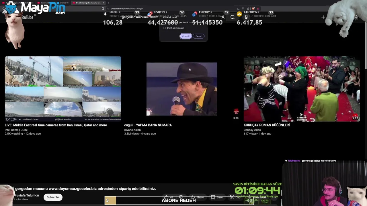Click the '2.5K watching • 12 days ago' text
Screen dimensions: 367x206
[x=23, y=134]
